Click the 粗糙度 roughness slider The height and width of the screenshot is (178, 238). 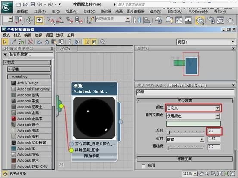[185, 147]
